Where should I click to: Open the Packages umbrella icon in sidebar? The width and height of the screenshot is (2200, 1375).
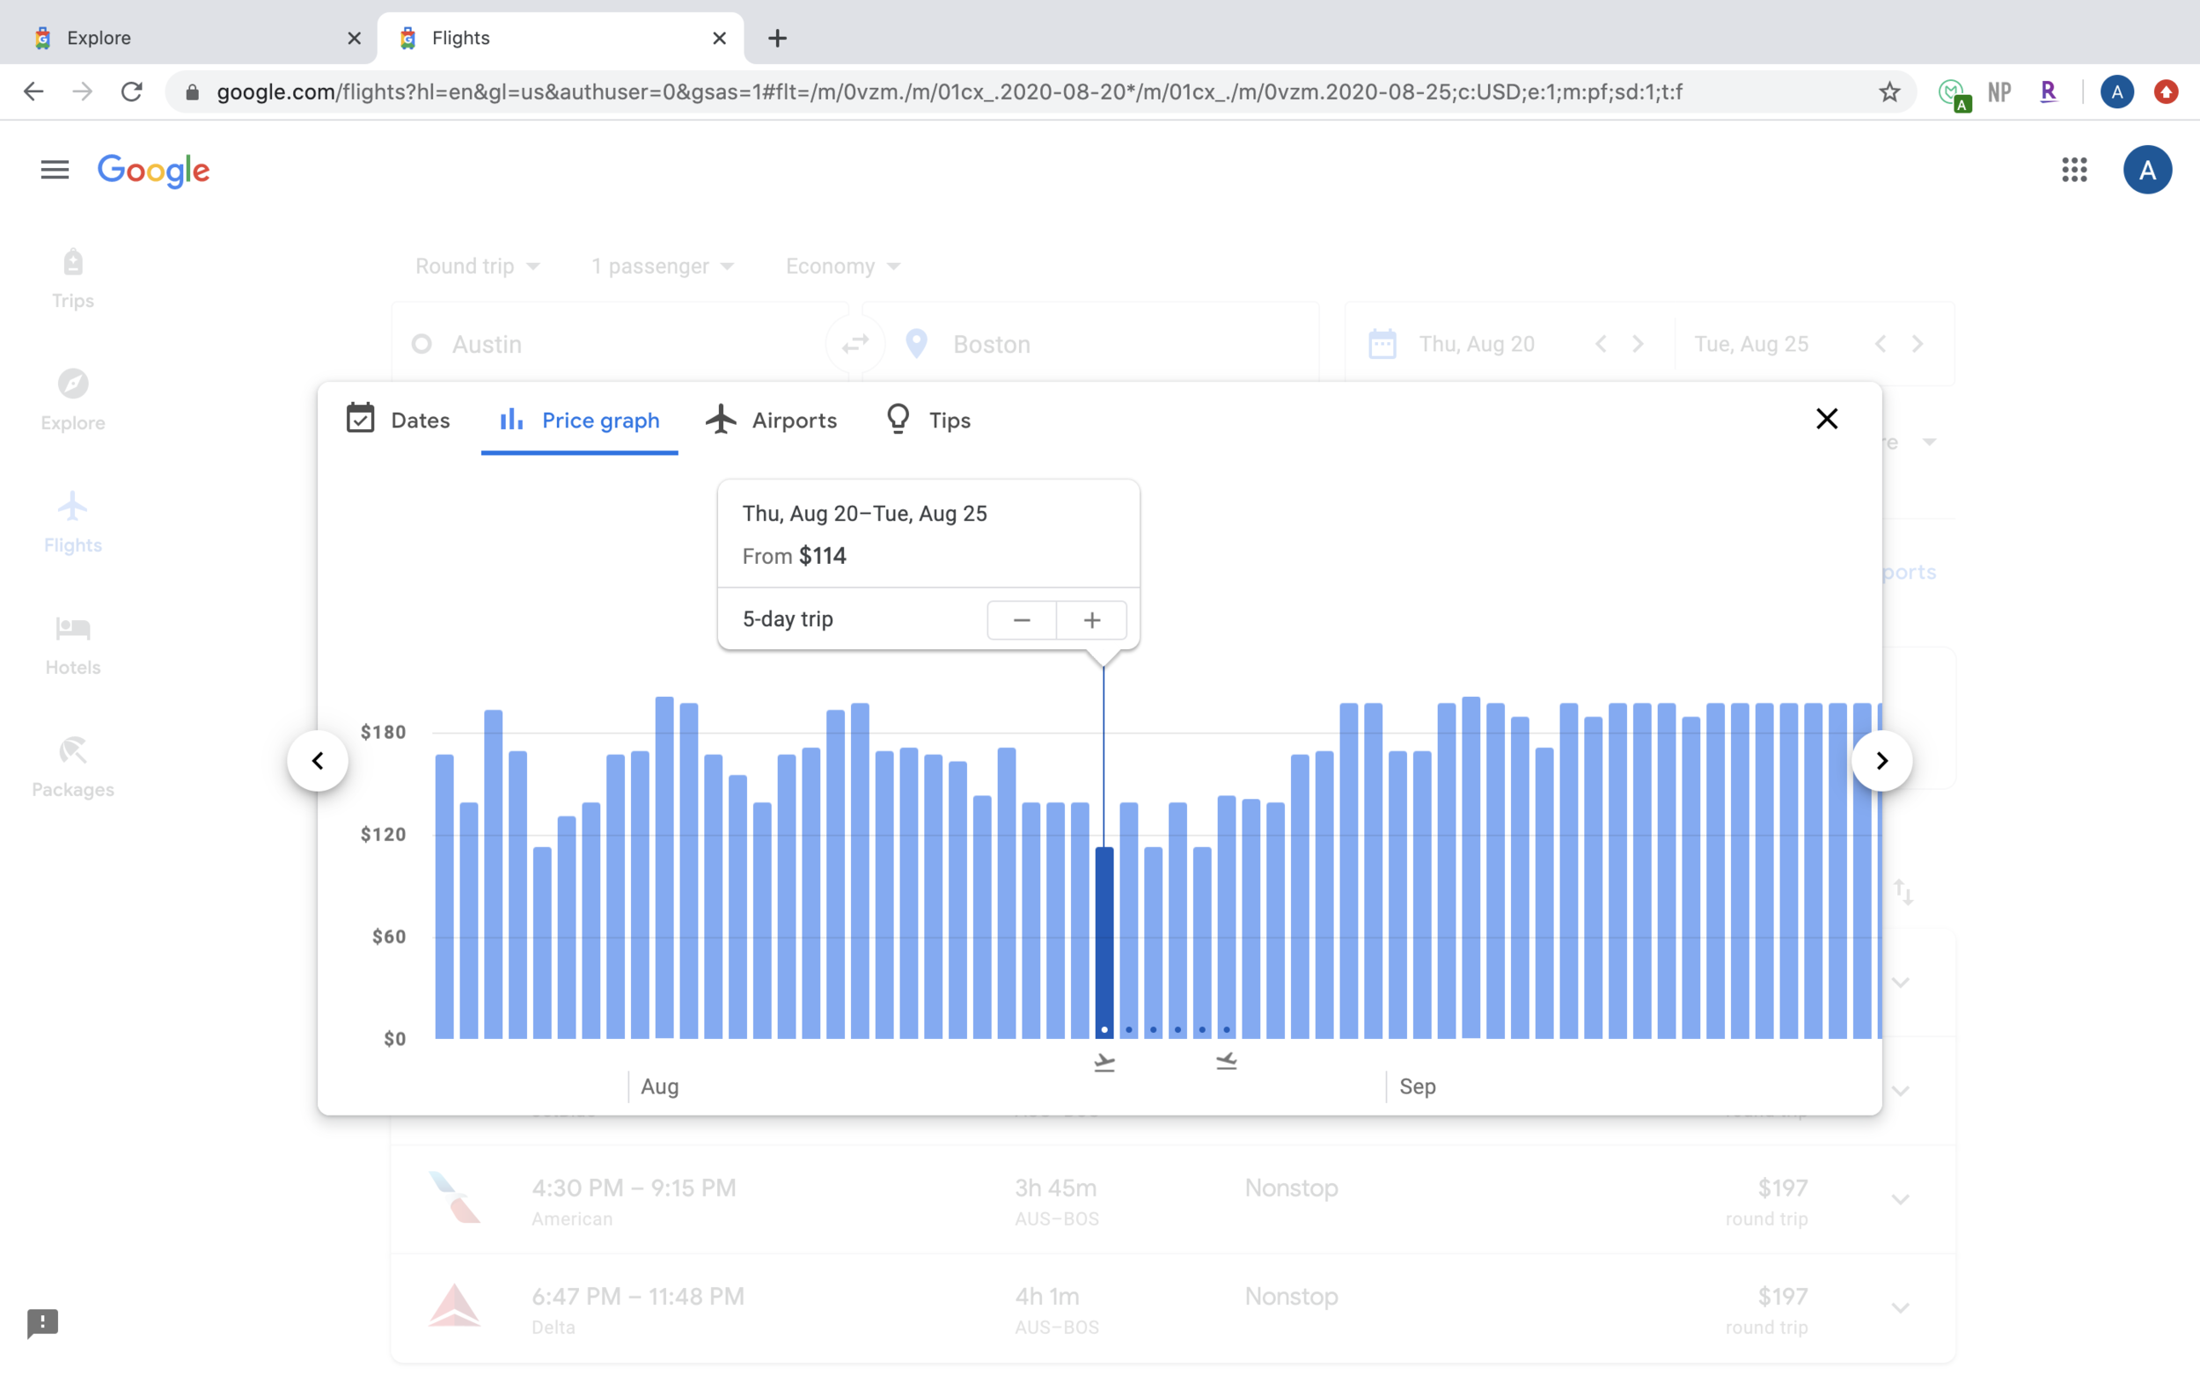(73, 750)
